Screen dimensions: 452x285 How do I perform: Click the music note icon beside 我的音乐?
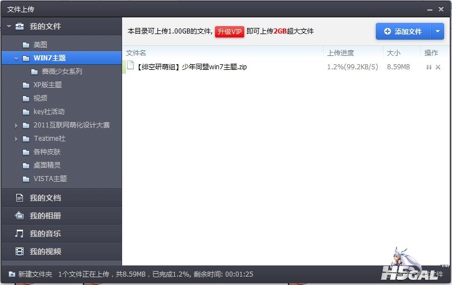tap(19, 234)
